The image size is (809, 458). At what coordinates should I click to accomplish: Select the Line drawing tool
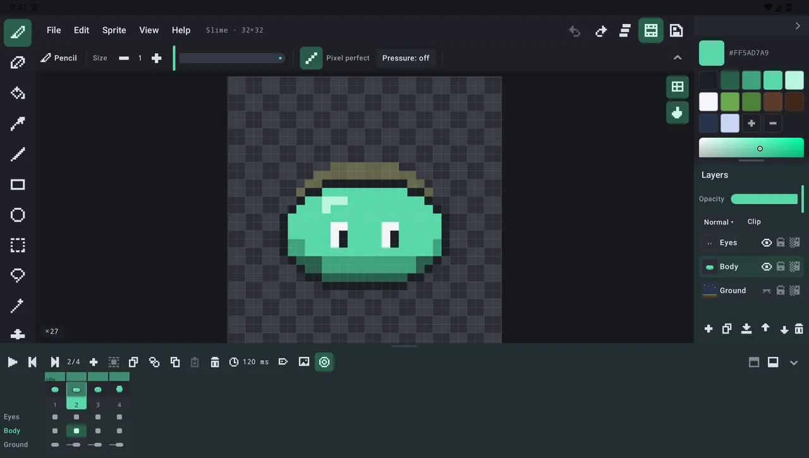(18, 154)
